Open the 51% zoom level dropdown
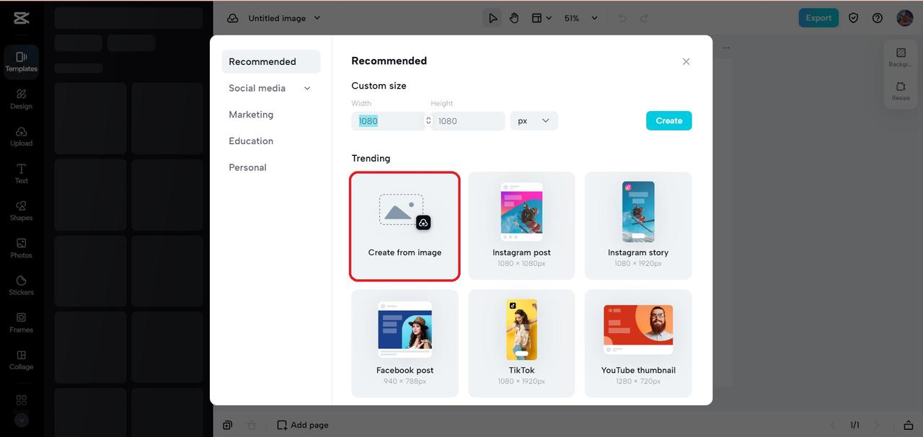923x437 pixels. point(580,18)
